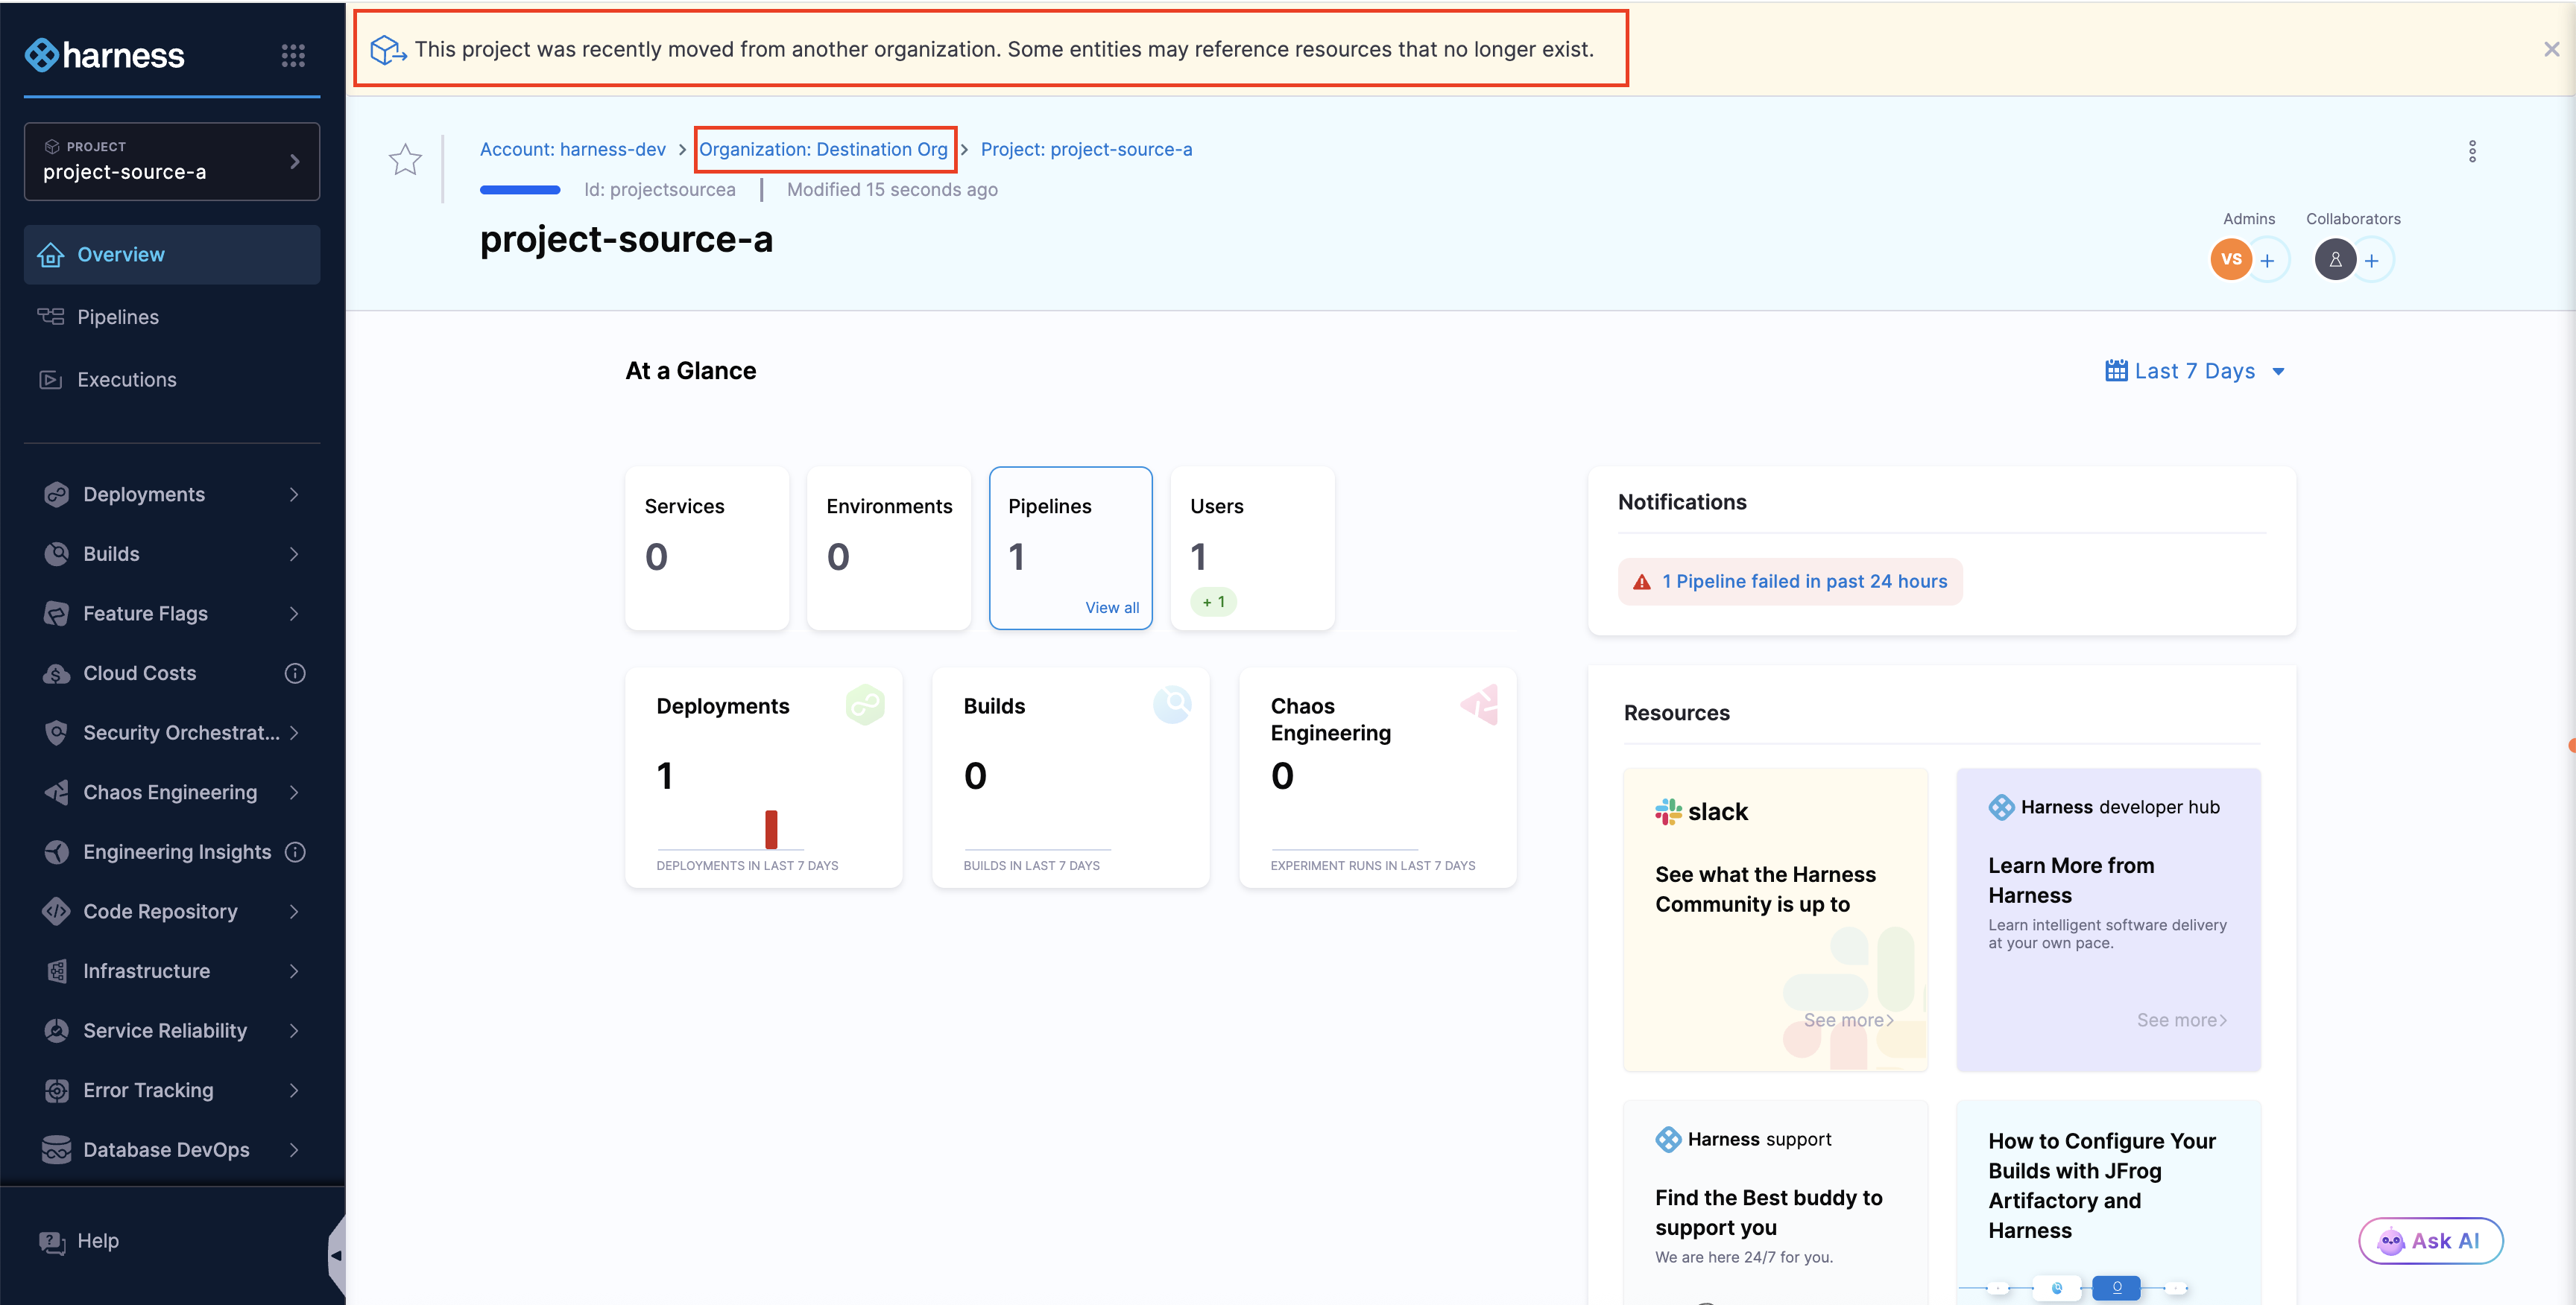Click the red deployments chart bar
The height and width of the screenshot is (1305, 2576).
point(771,828)
